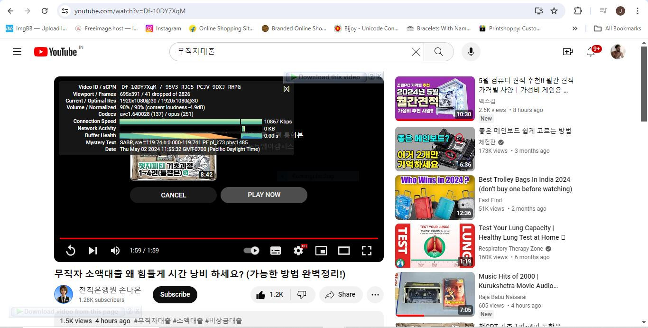Subscribe to the channel
Viewport: 648px width, 328px height.
[175, 294]
